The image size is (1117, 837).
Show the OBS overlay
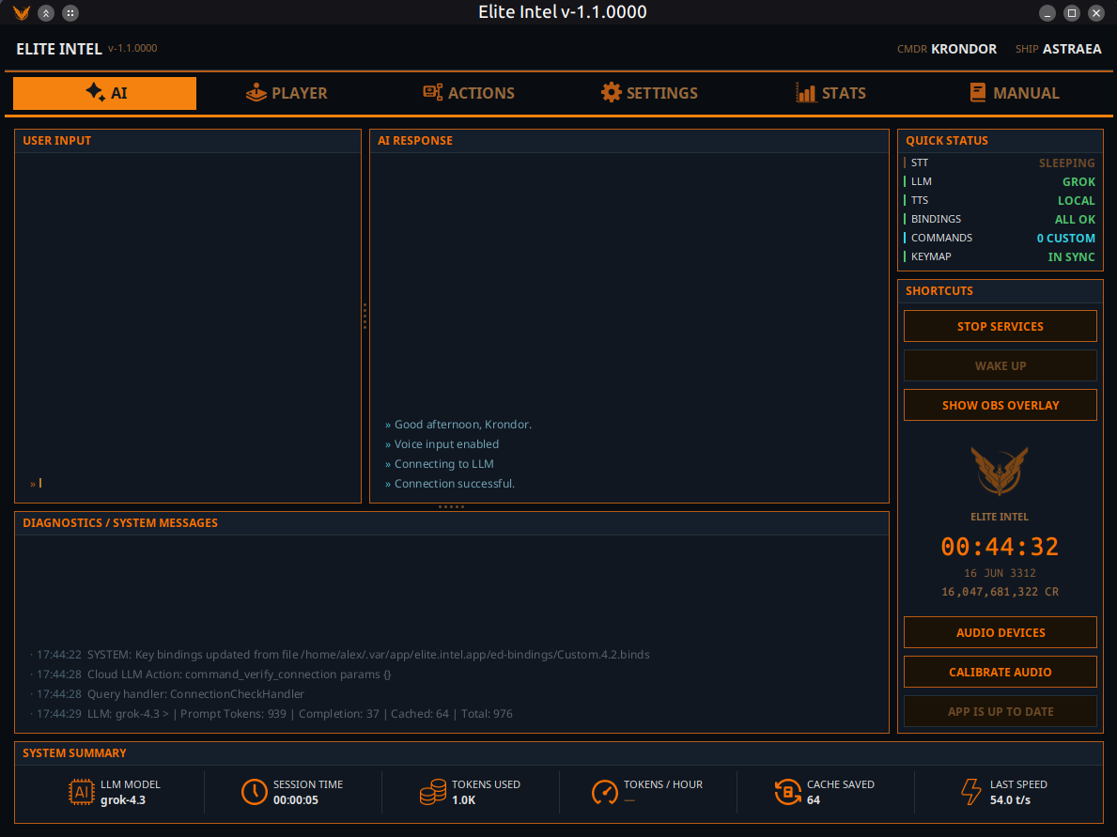click(x=1001, y=405)
